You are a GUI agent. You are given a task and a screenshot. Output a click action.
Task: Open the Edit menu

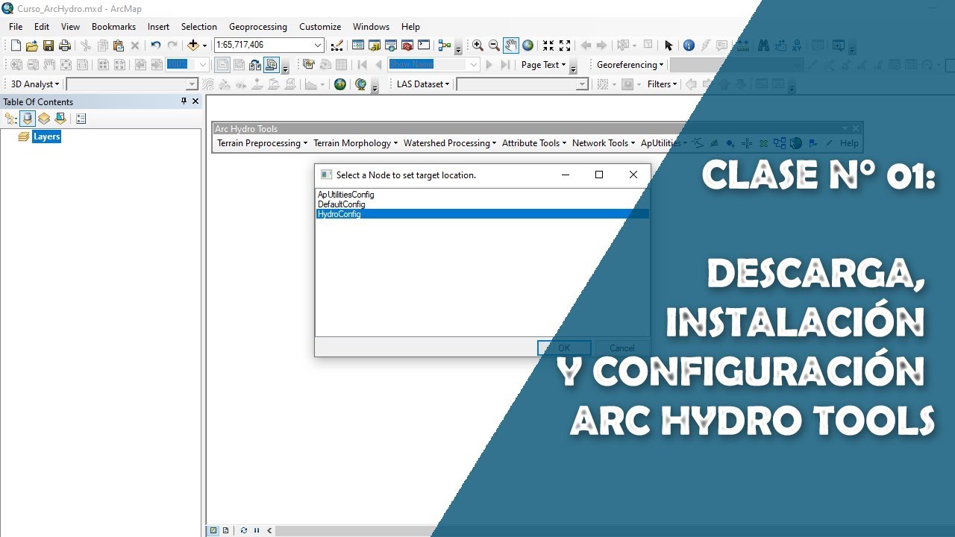point(42,26)
